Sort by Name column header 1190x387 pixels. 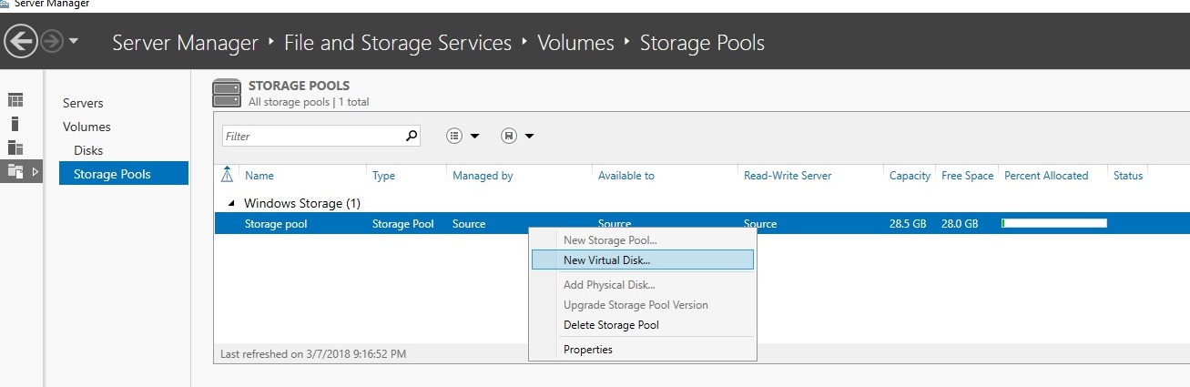click(x=259, y=176)
